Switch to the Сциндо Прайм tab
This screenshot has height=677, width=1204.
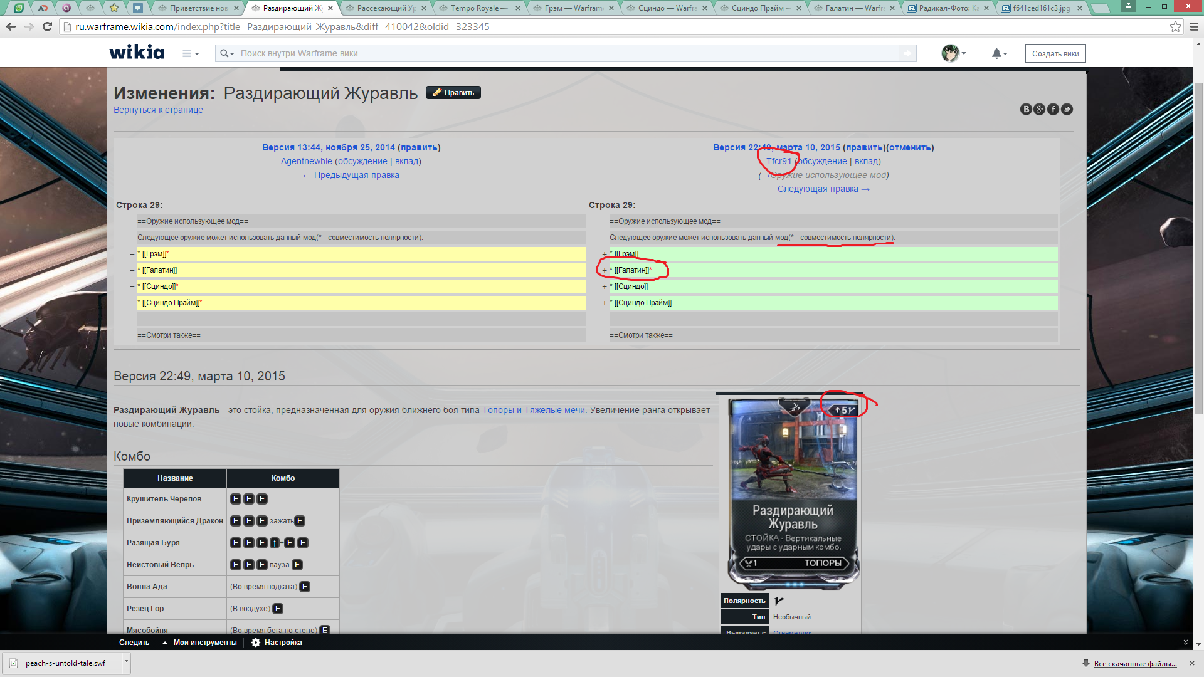click(x=761, y=8)
